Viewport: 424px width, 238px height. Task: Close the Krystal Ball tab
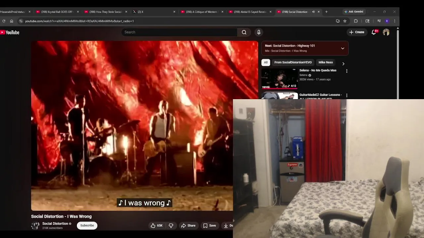point(78,12)
